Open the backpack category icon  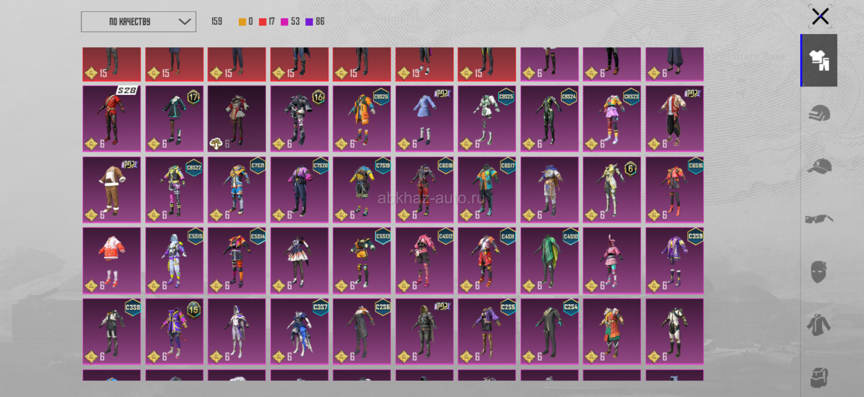(x=819, y=377)
